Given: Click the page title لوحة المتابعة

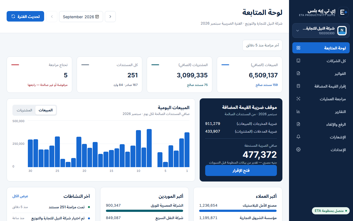Looking at the screenshot, I should 262,12.
